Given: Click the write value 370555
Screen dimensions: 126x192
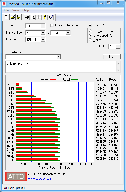Looking at the screenshot, I should (101, 104).
